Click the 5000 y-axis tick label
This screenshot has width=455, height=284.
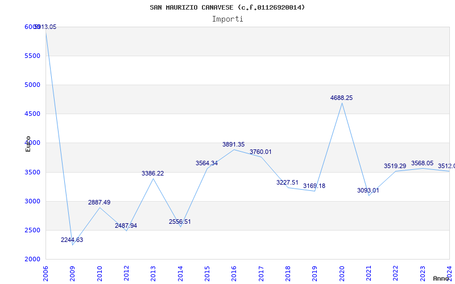coord(32,85)
